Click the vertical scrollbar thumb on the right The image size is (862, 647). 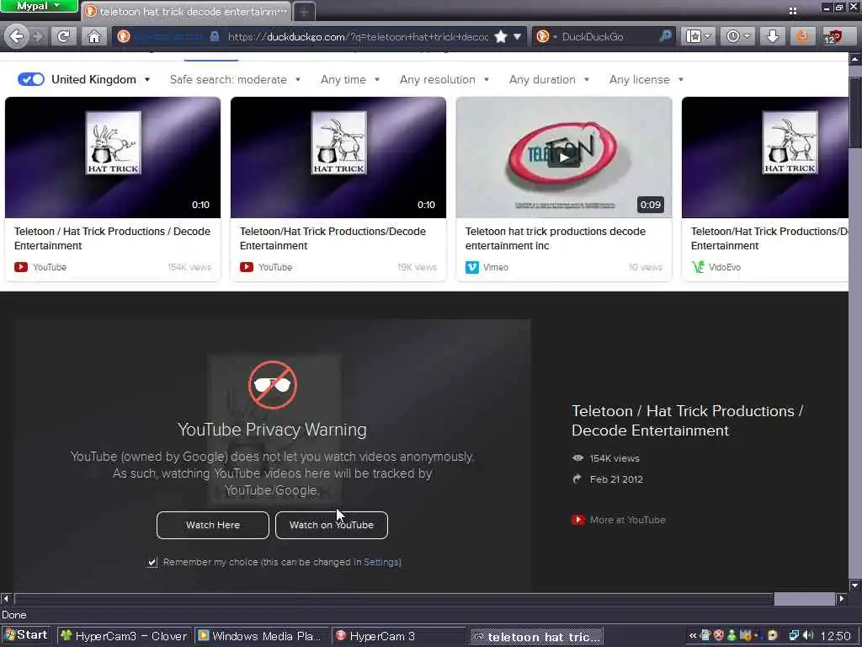point(855,113)
